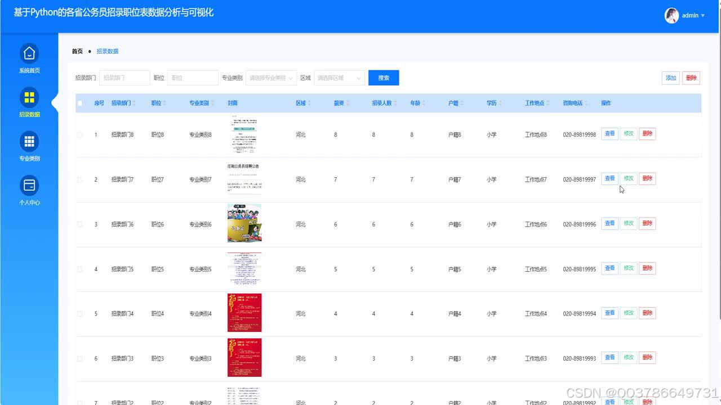Open the 专业类别 filter dropdown

272,78
